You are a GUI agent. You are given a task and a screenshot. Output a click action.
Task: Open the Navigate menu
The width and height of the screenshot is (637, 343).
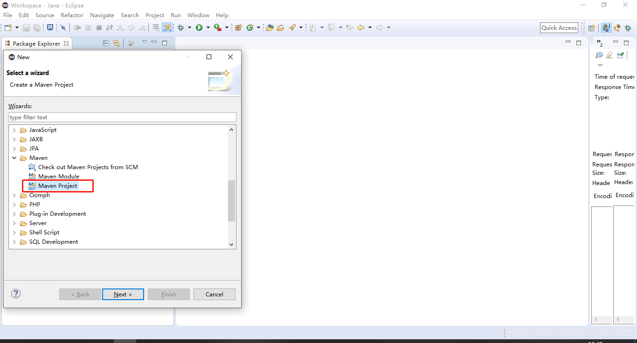coord(102,15)
